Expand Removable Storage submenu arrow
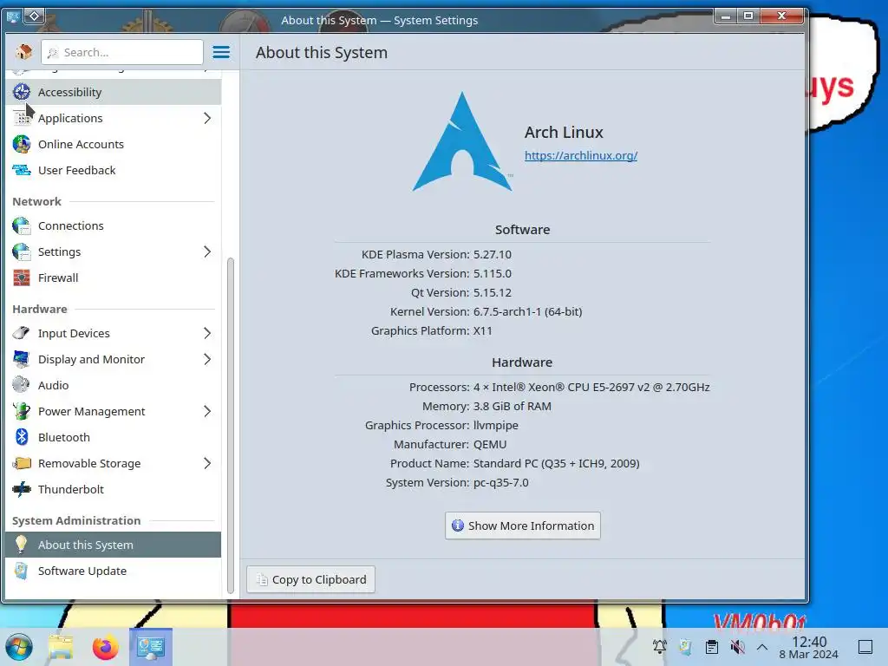 point(207,463)
